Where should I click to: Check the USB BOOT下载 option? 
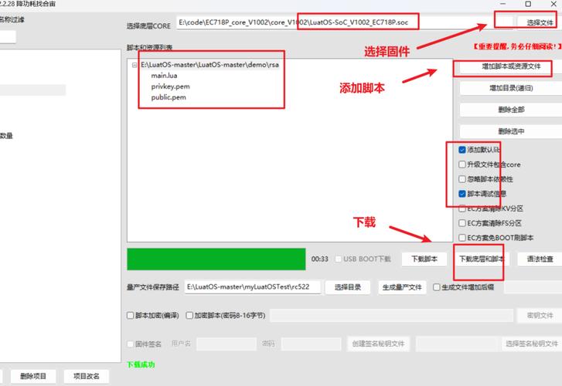pyautogui.click(x=338, y=259)
